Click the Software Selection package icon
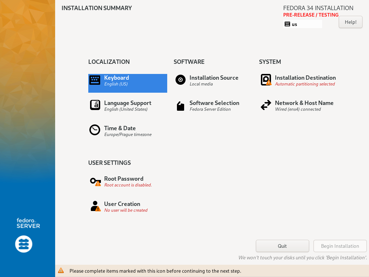 pos(181,106)
